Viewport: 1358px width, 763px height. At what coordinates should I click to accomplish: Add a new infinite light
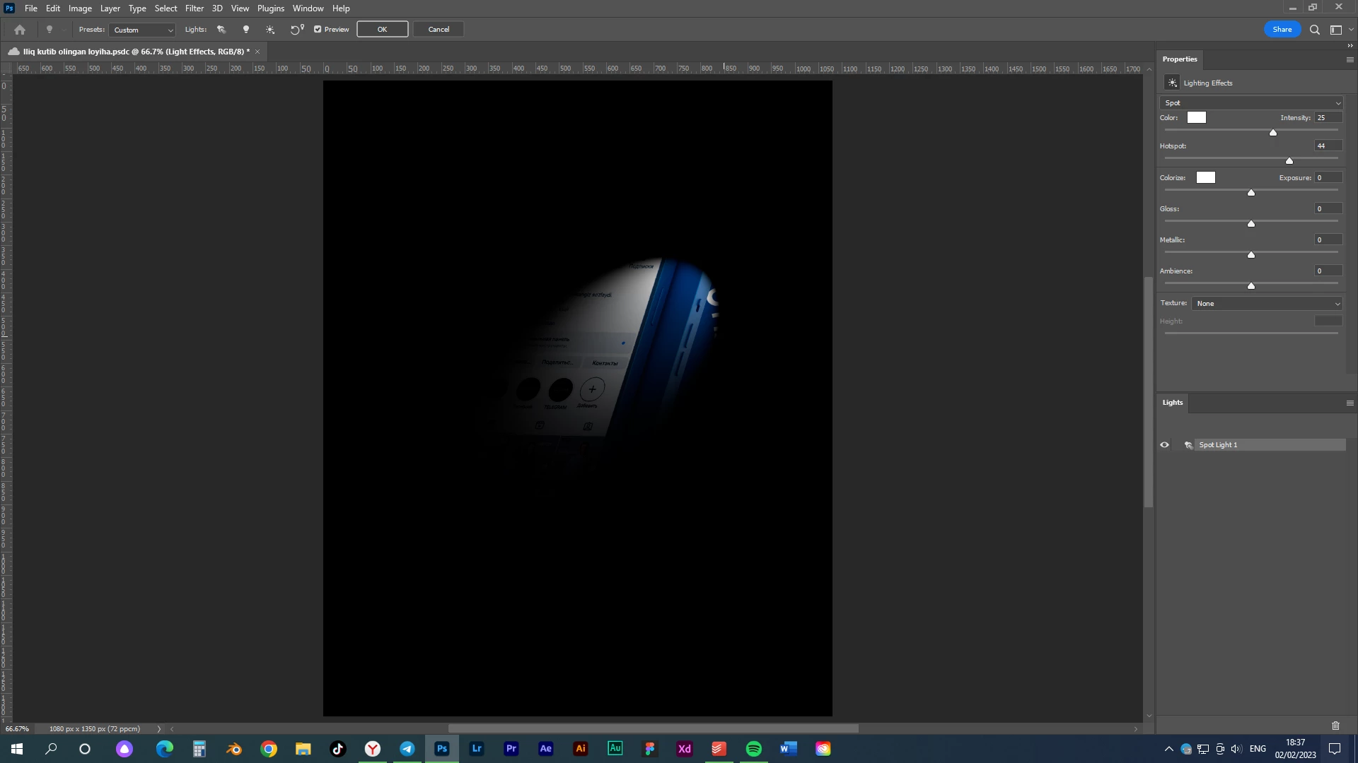click(270, 30)
